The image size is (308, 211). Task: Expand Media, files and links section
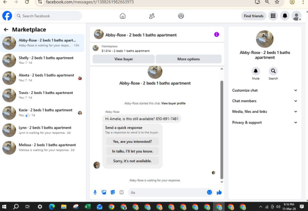click(265, 111)
